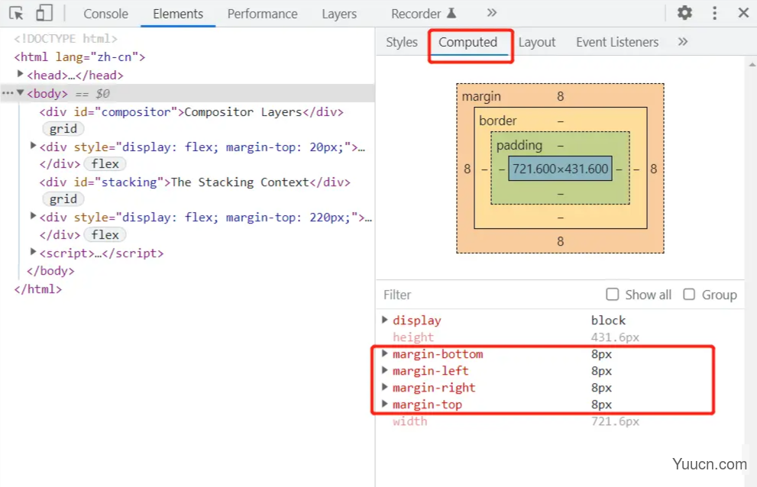757x487 pixels.
Task: Close the DevTools panel
Action: pos(743,12)
